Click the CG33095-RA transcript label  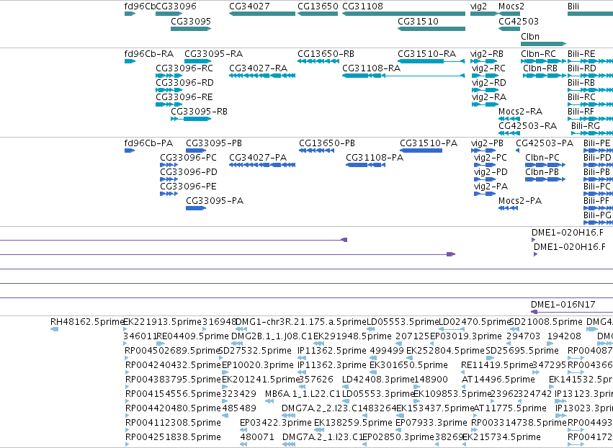point(213,53)
